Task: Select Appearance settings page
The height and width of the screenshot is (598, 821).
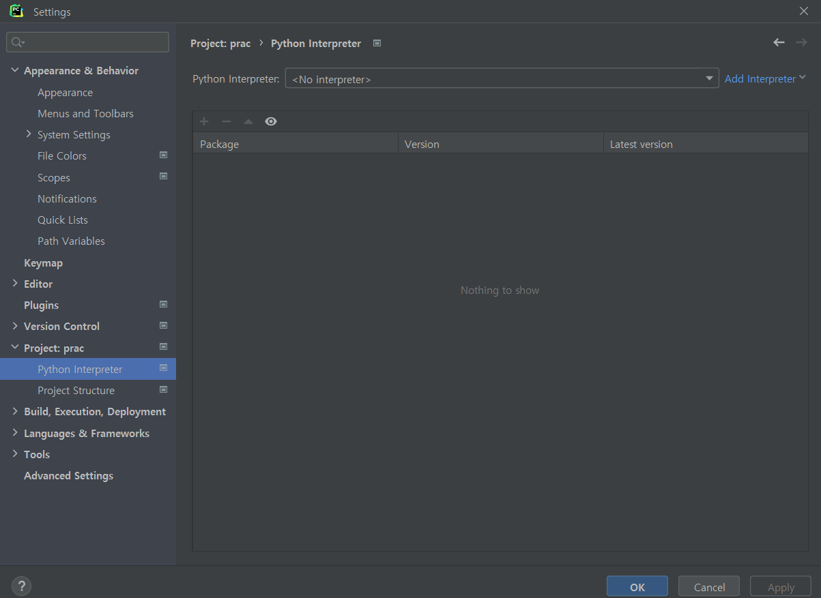Action: click(x=65, y=93)
